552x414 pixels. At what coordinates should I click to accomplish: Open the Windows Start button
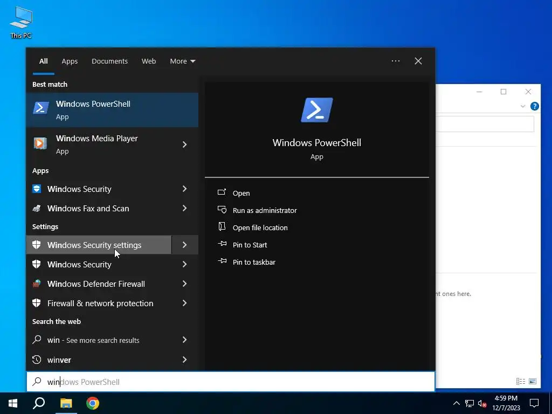click(13, 403)
